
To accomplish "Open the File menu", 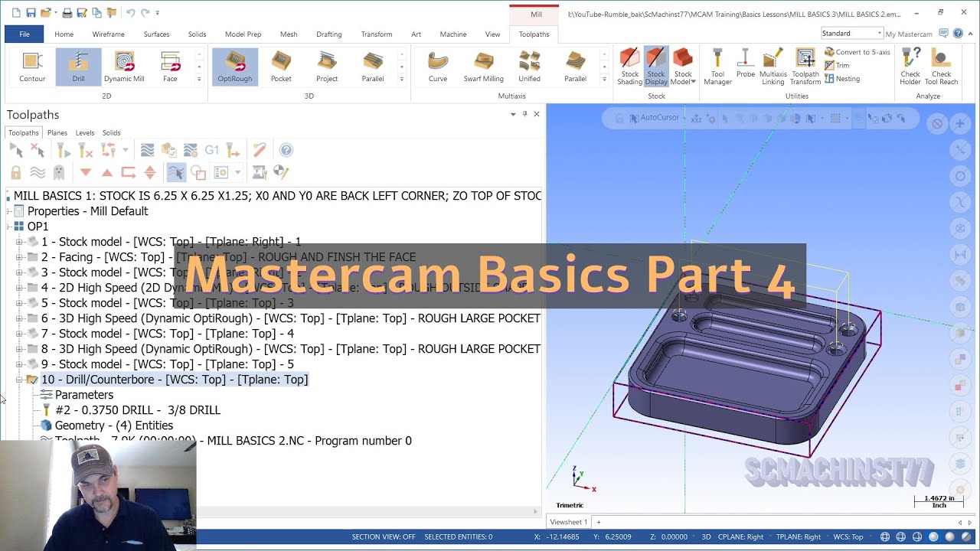I will [24, 34].
